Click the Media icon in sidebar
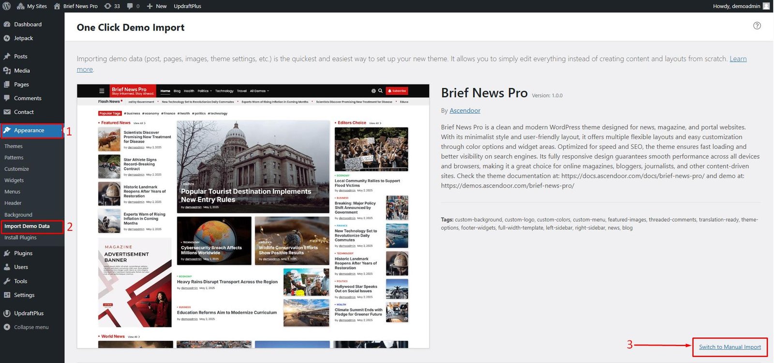 click(x=7, y=71)
